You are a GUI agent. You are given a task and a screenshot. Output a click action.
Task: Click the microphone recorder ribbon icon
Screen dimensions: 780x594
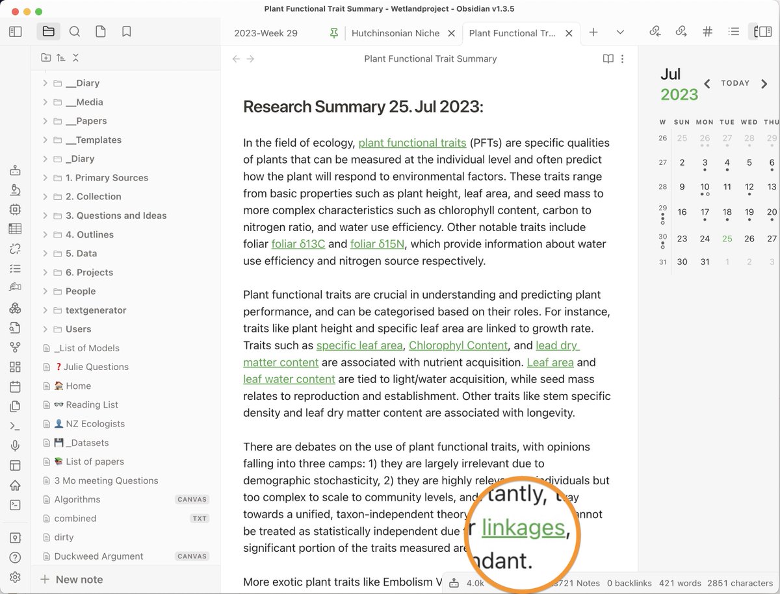16,445
